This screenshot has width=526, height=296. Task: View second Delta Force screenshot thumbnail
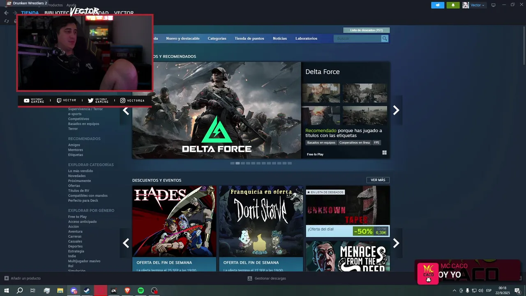(365, 93)
